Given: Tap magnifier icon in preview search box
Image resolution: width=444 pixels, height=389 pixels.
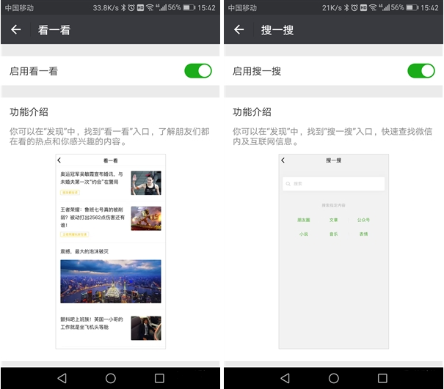Looking at the screenshot, I should [x=288, y=184].
